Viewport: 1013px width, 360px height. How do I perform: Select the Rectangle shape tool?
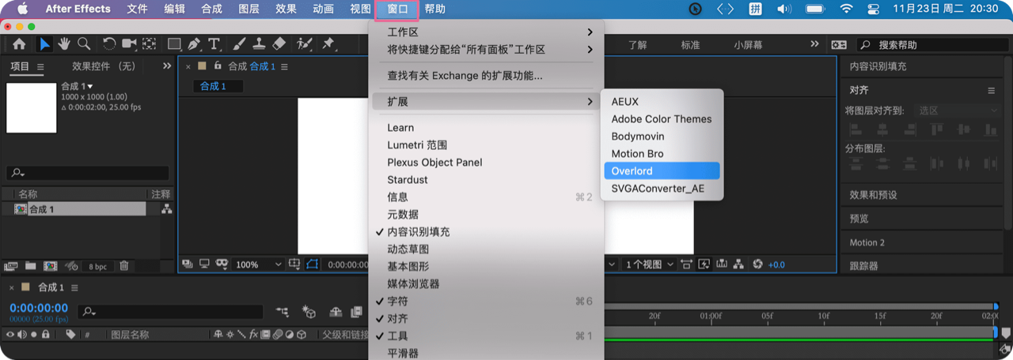[x=174, y=44]
